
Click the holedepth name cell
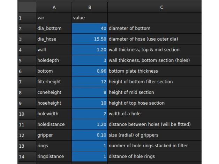tap(54, 60)
